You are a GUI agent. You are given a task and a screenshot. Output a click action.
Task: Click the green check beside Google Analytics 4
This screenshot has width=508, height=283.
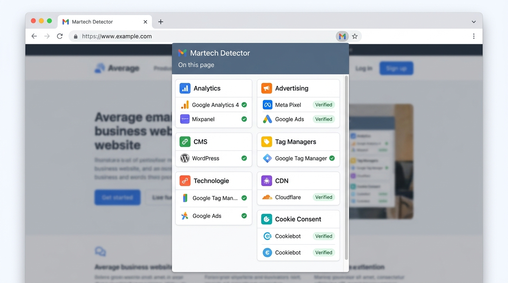244,105
